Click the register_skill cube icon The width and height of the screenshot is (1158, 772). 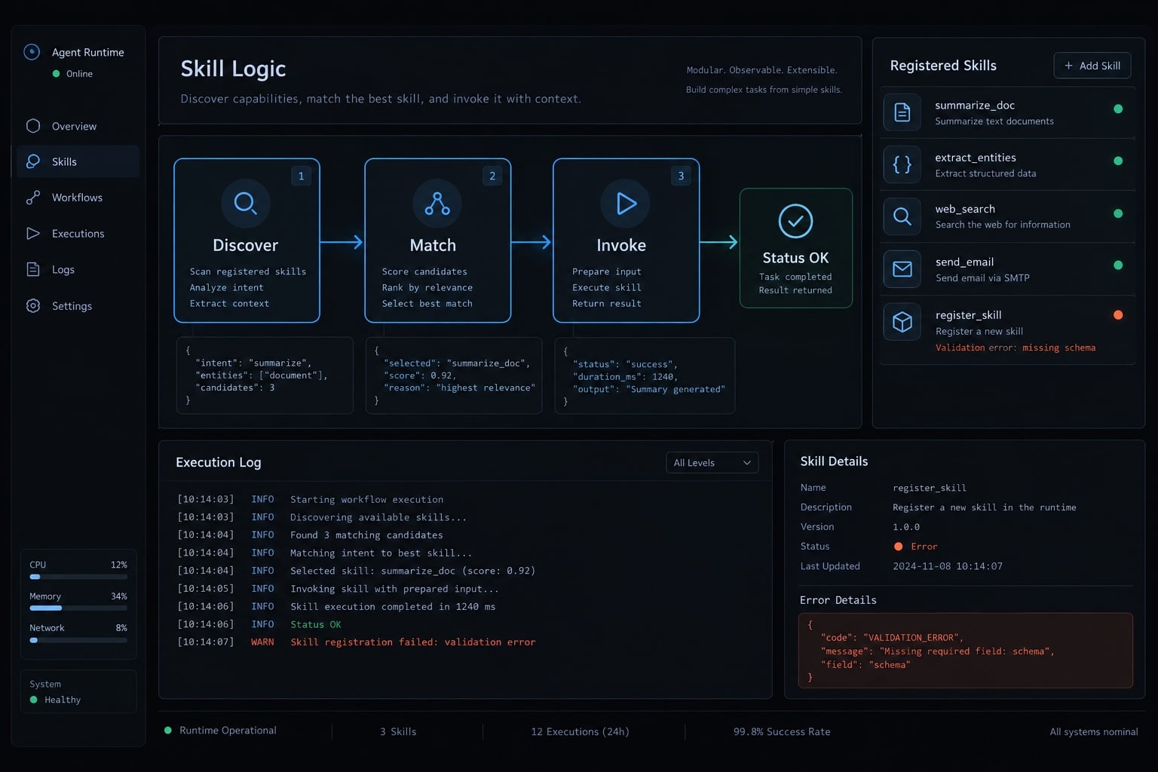coord(902,322)
